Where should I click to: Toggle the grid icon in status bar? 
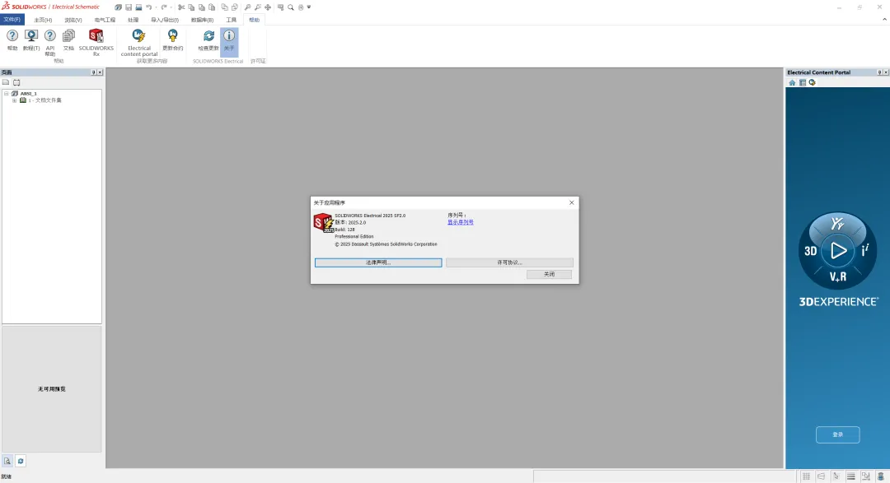tap(806, 476)
